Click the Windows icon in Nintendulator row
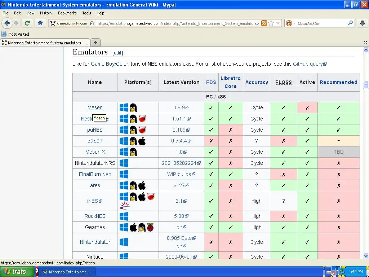The height and width of the screenshot is (277, 369). [x=124, y=242]
